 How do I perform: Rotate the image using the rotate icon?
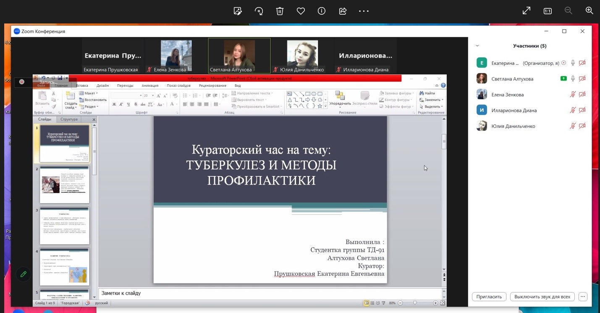(x=259, y=11)
